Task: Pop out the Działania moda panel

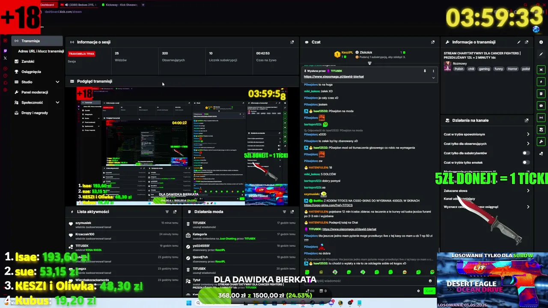Action: click(x=292, y=211)
